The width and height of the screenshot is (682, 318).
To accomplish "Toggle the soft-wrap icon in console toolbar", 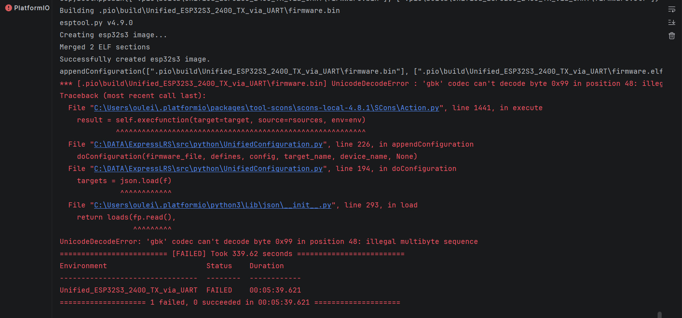I will click(671, 9).
